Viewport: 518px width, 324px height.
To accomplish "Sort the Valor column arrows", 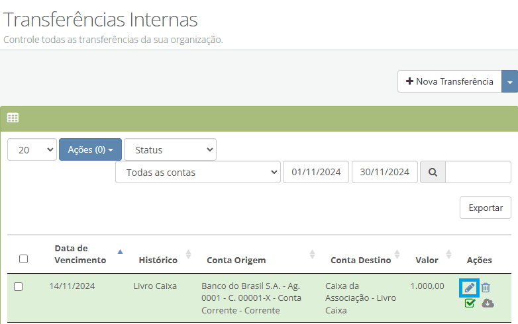I will click(x=448, y=254).
